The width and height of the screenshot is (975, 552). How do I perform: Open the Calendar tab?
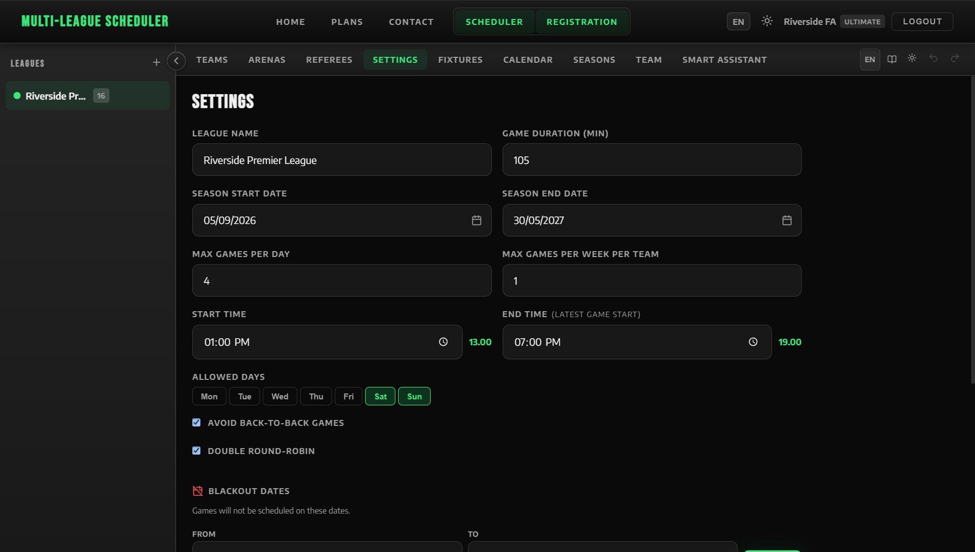pyautogui.click(x=528, y=60)
